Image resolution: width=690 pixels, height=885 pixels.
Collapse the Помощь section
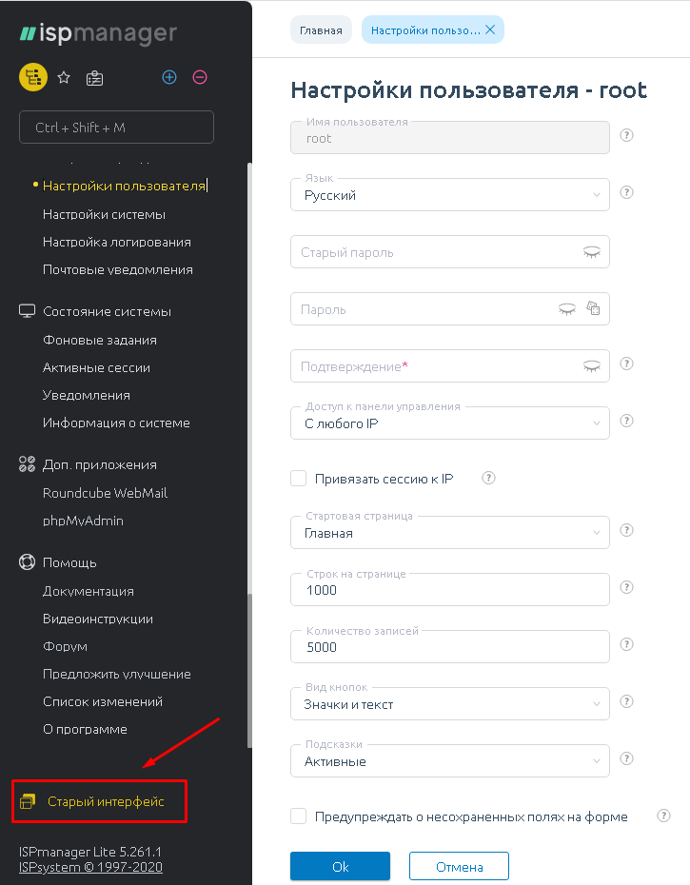69,562
